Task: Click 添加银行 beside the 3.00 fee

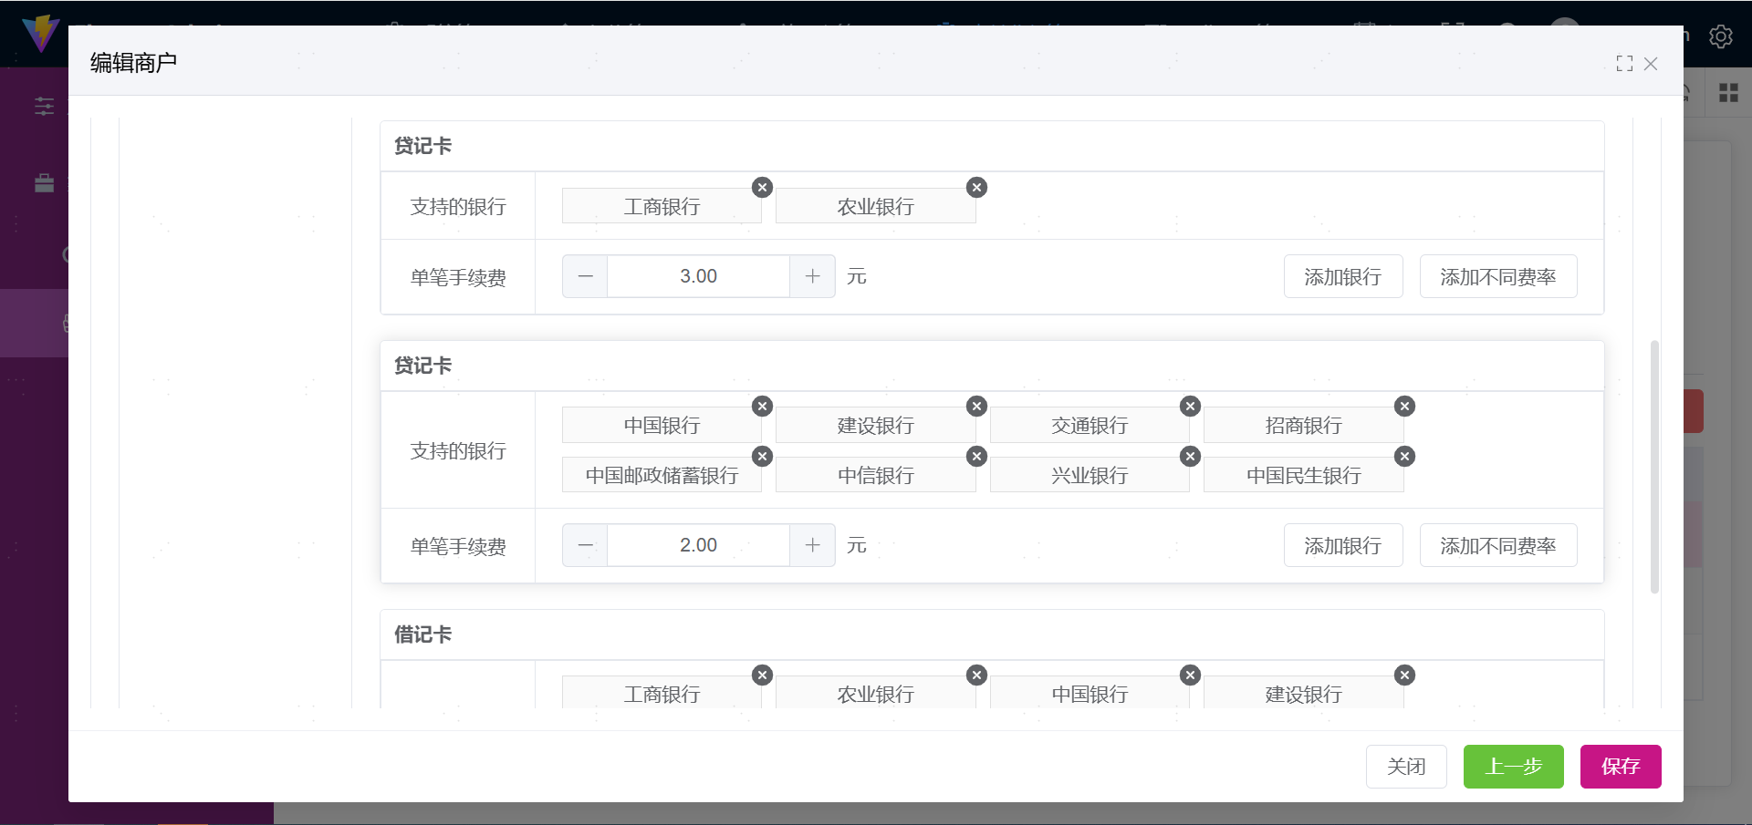Action: pos(1343,276)
